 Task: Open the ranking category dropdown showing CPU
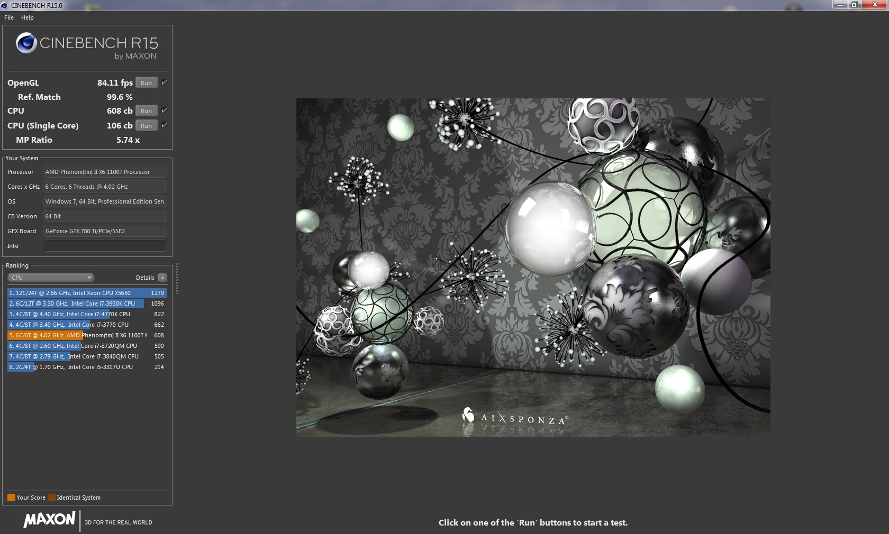(x=50, y=278)
